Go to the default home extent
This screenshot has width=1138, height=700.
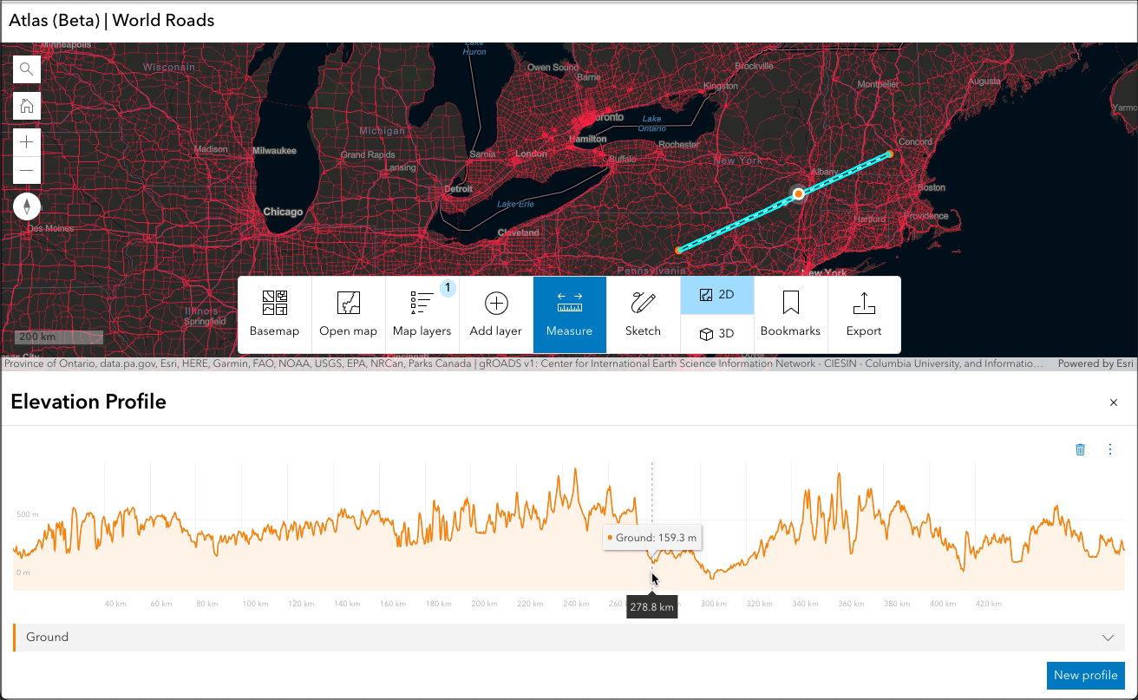click(27, 106)
